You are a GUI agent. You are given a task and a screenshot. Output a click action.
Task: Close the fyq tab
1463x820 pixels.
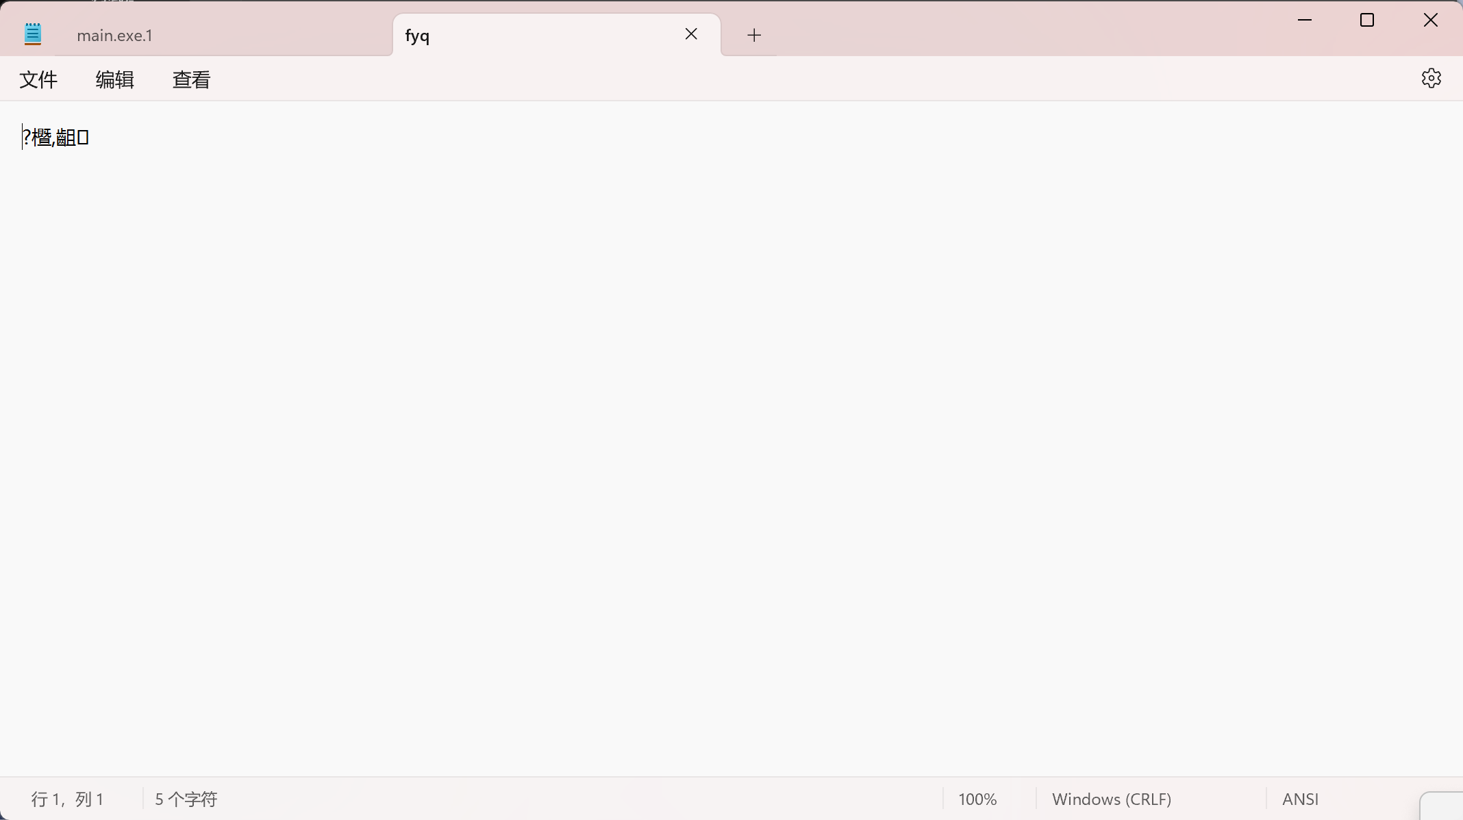[x=691, y=34]
